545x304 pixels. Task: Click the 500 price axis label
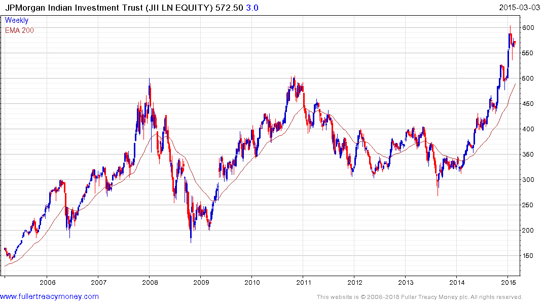pyautogui.click(x=528, y=79)
